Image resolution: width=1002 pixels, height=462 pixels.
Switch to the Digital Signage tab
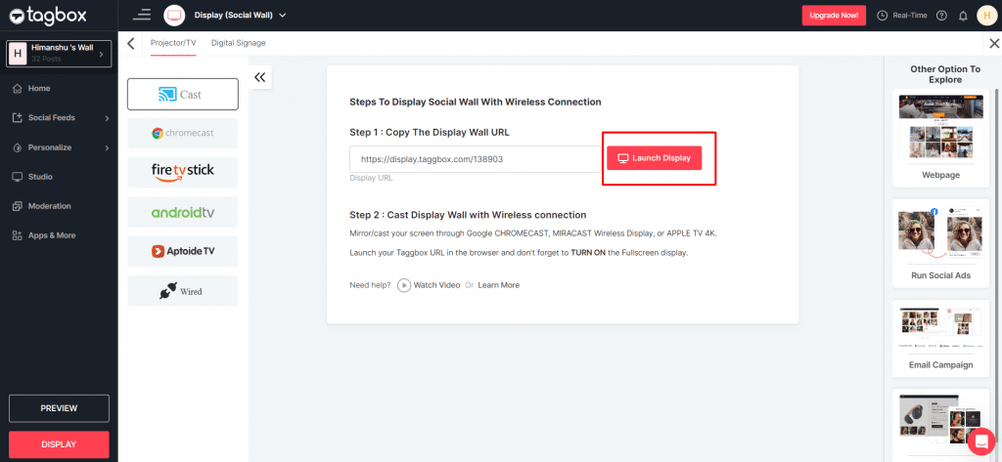coord(238,43)
